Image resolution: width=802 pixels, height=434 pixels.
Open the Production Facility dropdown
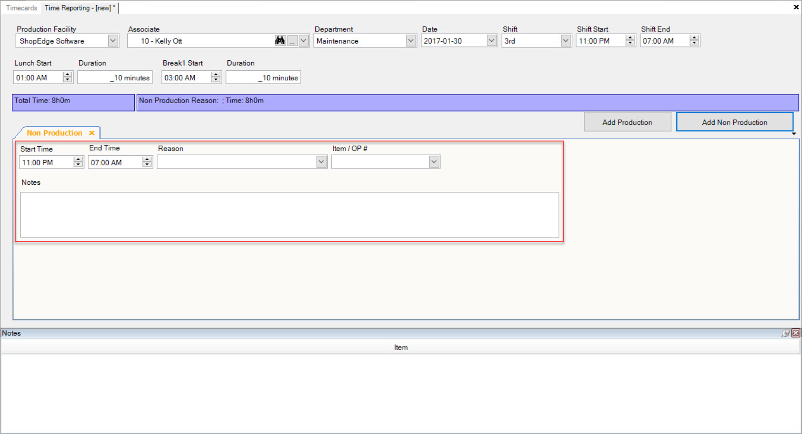[x=113, y=41]
